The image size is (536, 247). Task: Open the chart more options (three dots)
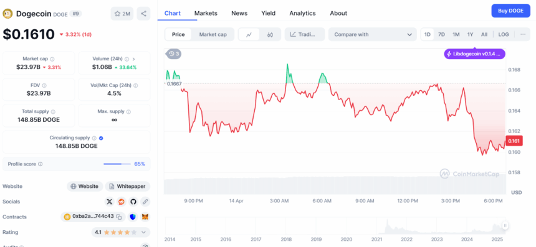pos(523,34)
